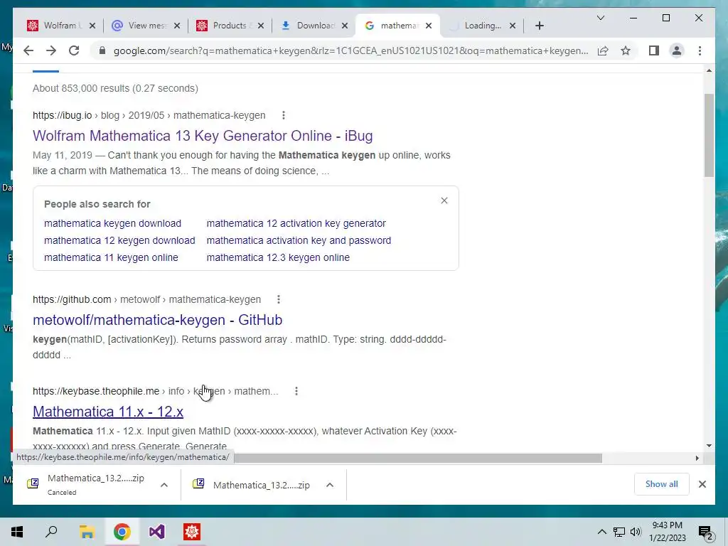Click the google.com address bar URL
The height and width of the screenshot is (546, 728).
350,50
